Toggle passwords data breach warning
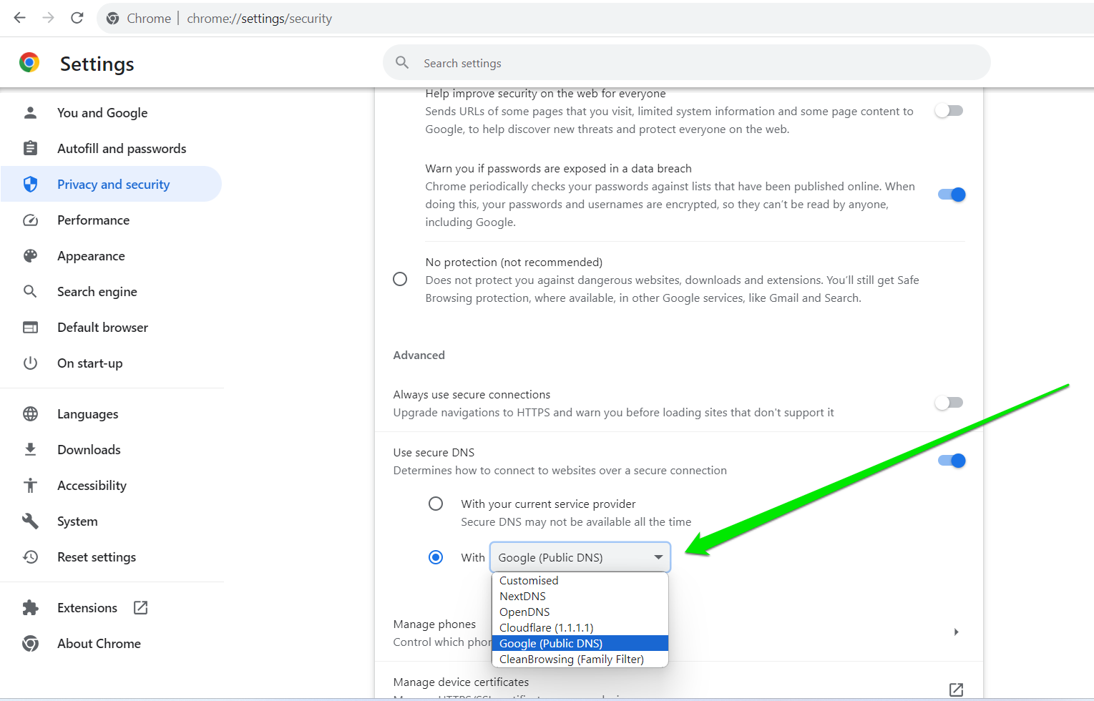This screenshot has width=1094, height=701. [x=952, y=195]
